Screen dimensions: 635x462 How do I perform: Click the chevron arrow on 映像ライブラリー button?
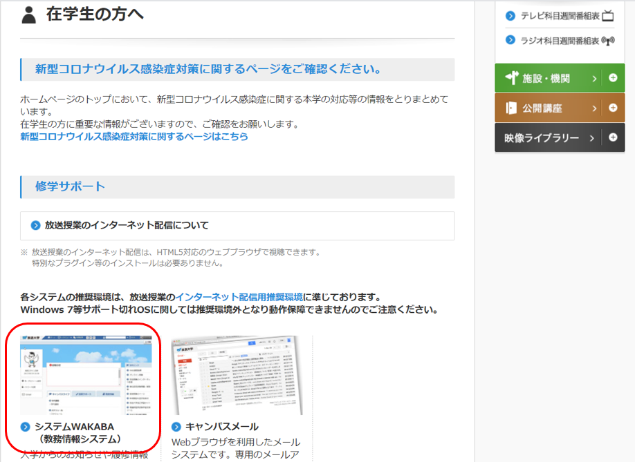point(591,138)
